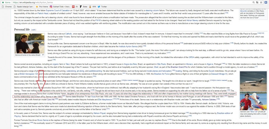Viewport: 269px width, 129px height.
Task: Open the Pro-Vreme bookmark
Action: point(42,7)
